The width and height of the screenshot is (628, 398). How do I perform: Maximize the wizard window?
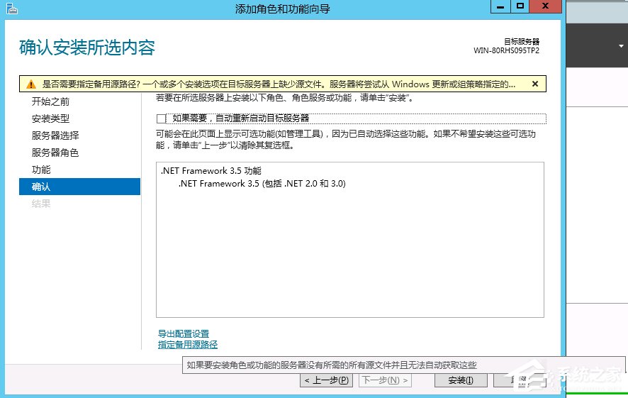tap(520, 7)
